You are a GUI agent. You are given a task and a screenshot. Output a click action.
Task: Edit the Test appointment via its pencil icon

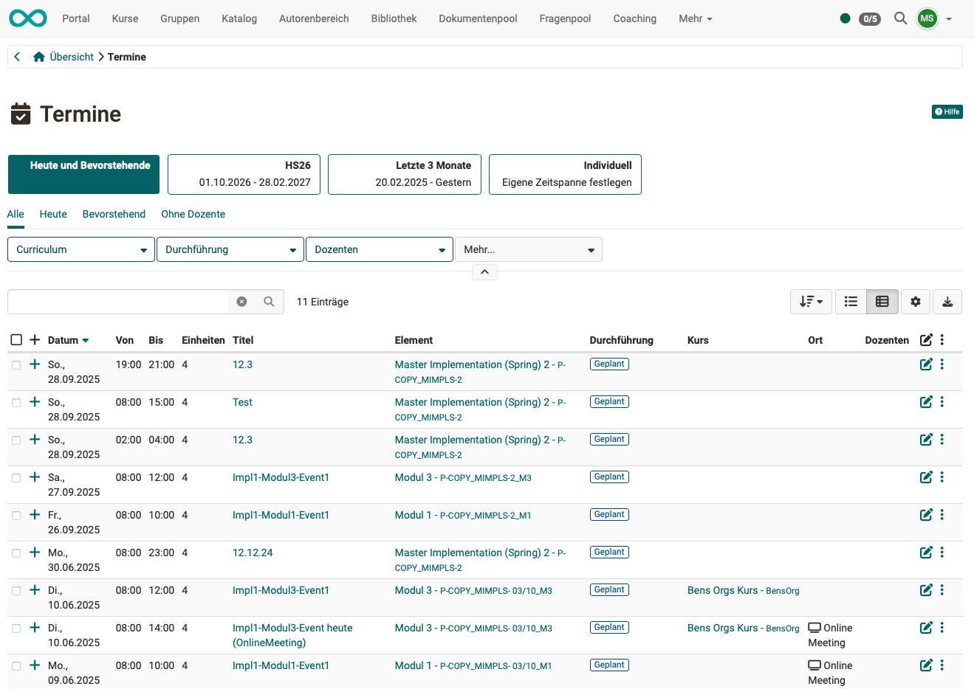pos(926,402)
